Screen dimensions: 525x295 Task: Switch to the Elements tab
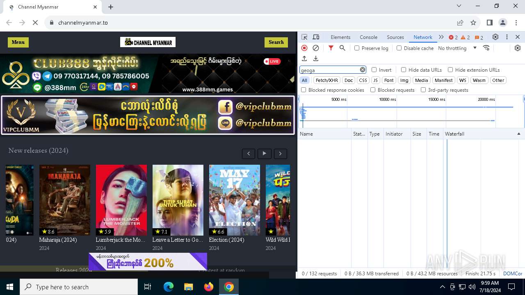tap(340, 37)
